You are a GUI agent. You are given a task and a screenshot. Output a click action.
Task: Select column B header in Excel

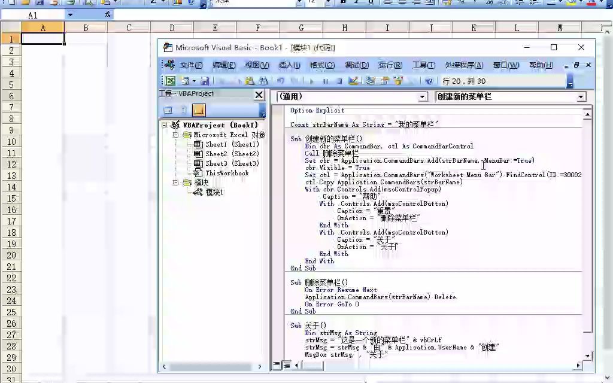86,28
